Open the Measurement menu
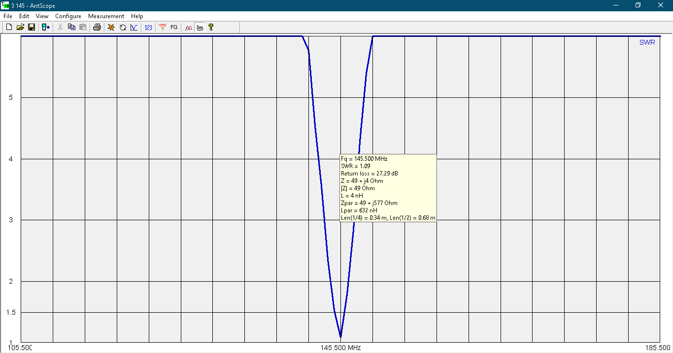The image size is (673, 353). [x=106, y=16]
